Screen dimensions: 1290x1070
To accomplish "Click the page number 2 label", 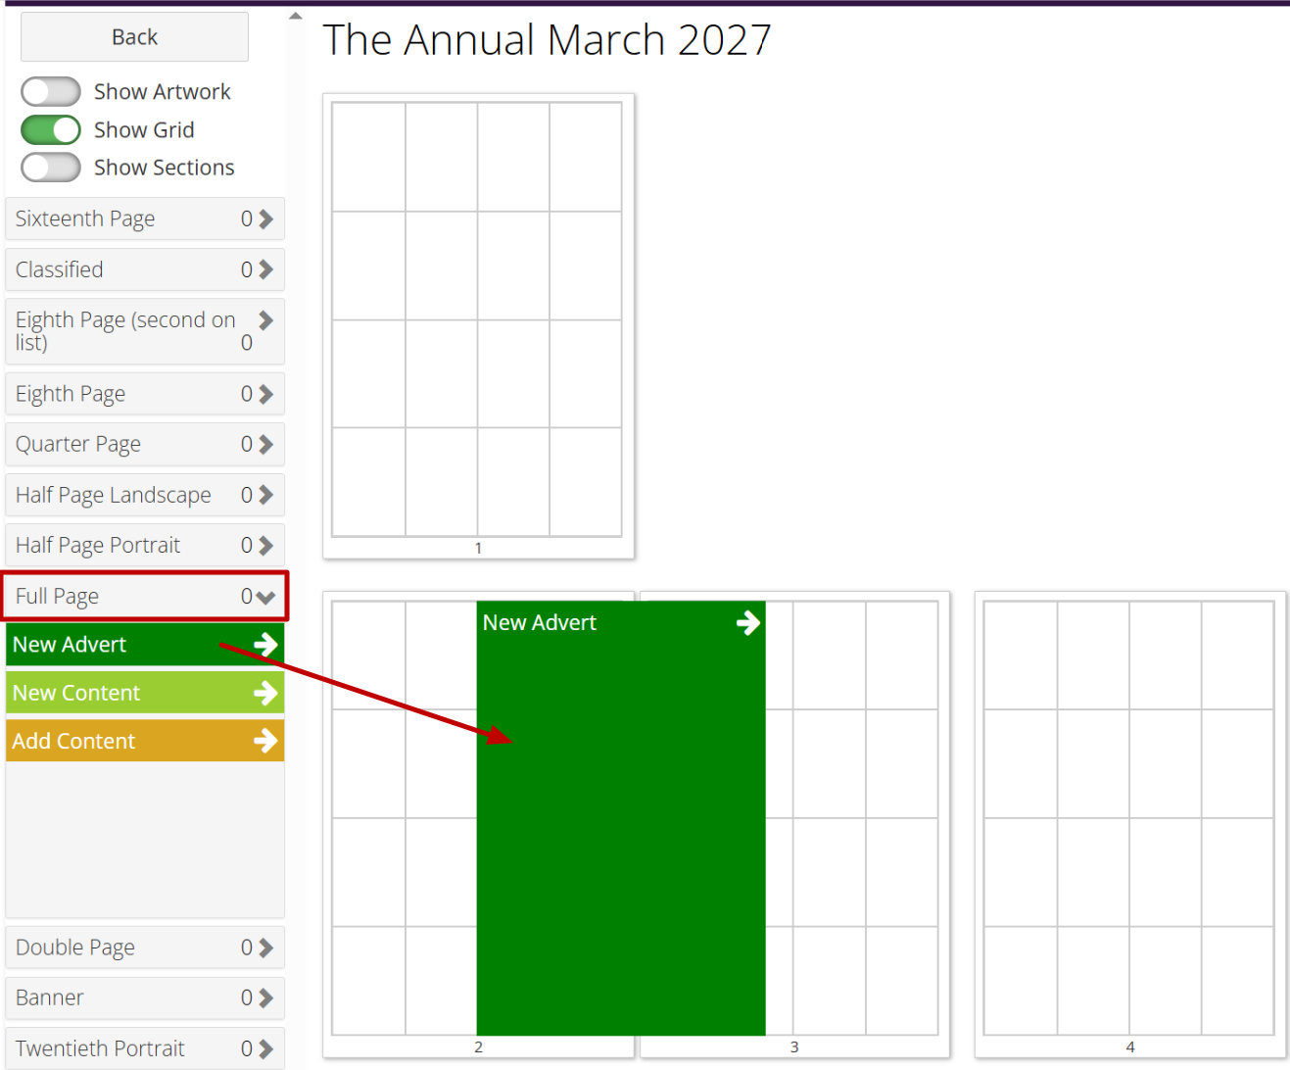I will [478, 1046].
